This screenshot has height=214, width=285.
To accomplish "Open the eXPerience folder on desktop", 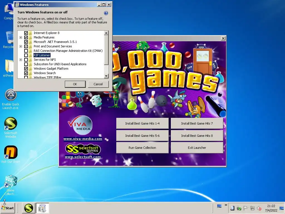I will point(9,68).
